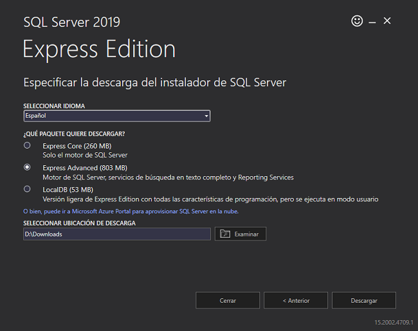Click the D:\Downloads location field
Image resolution: width=418 pixels, height=331 pixels.
pos(117,234)
